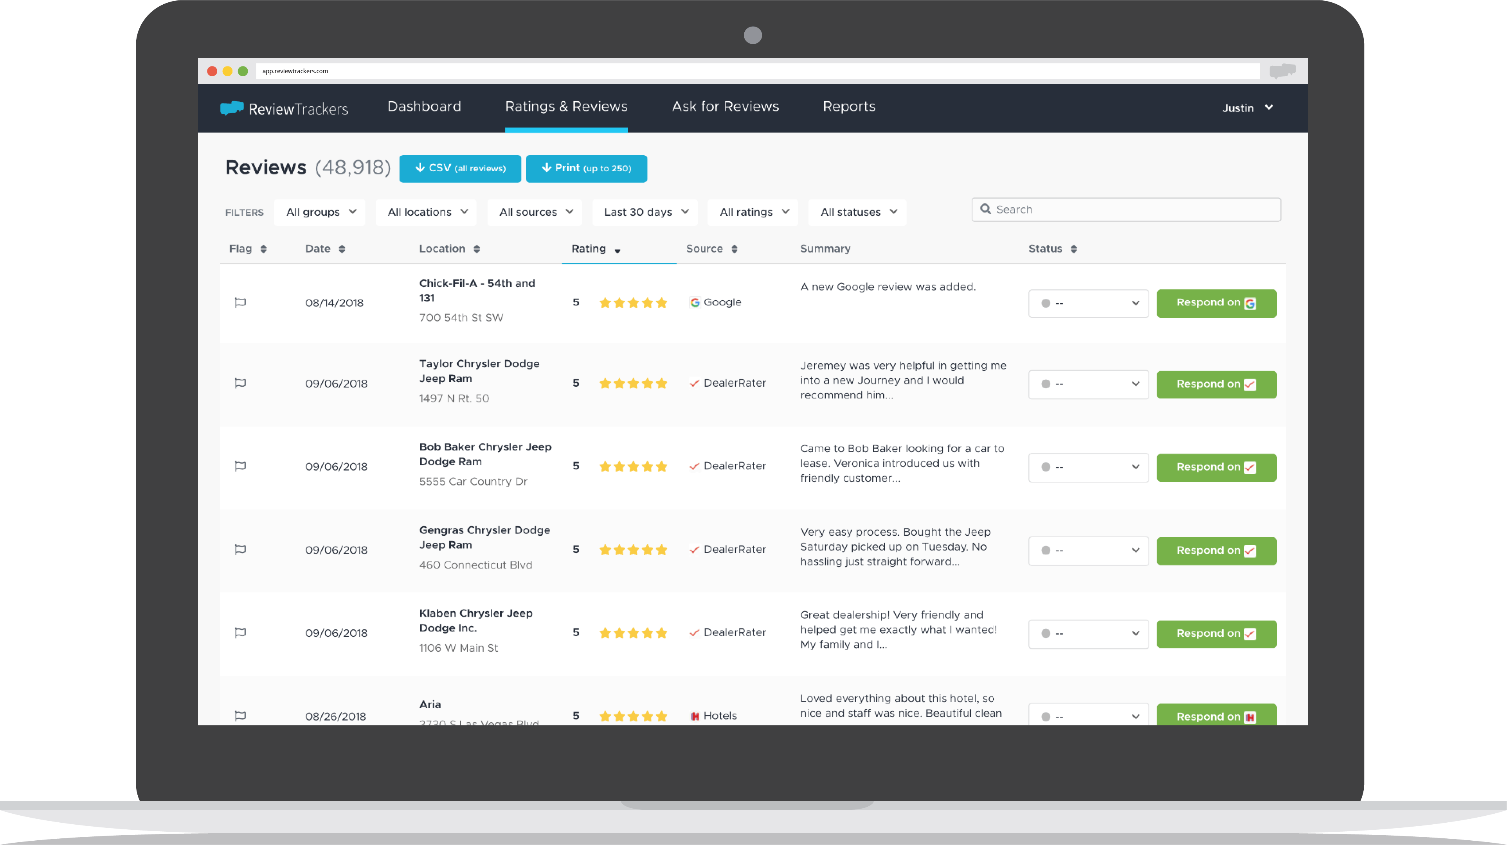Viewport: 1507px width, 845px height.
Task: Click DealerRater source for Taylor Chrysler
Action: [x=728, y=383]
